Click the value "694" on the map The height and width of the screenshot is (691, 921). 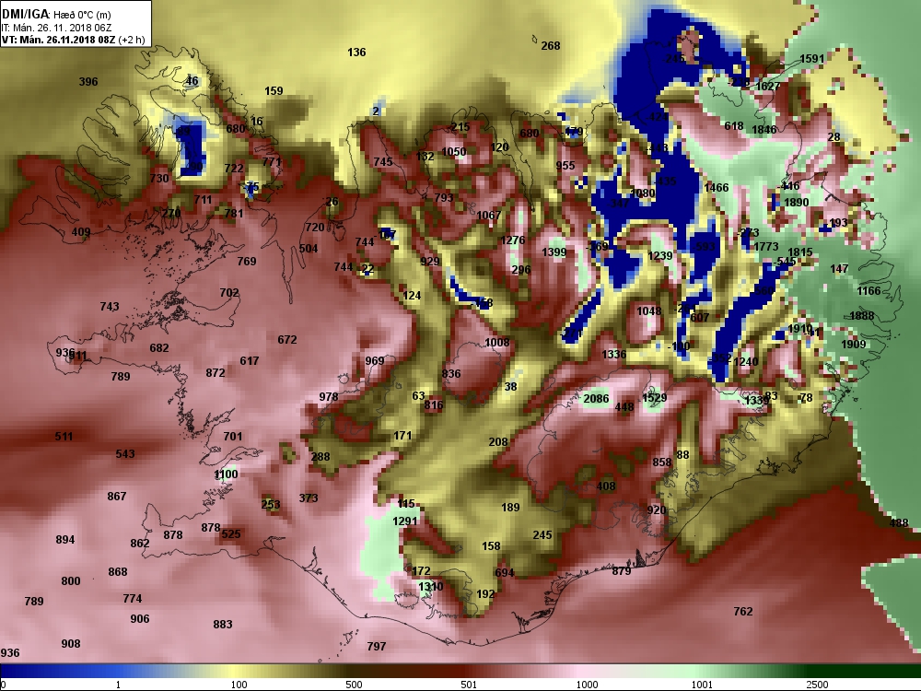pyautogui.click(x=505, y=572)
